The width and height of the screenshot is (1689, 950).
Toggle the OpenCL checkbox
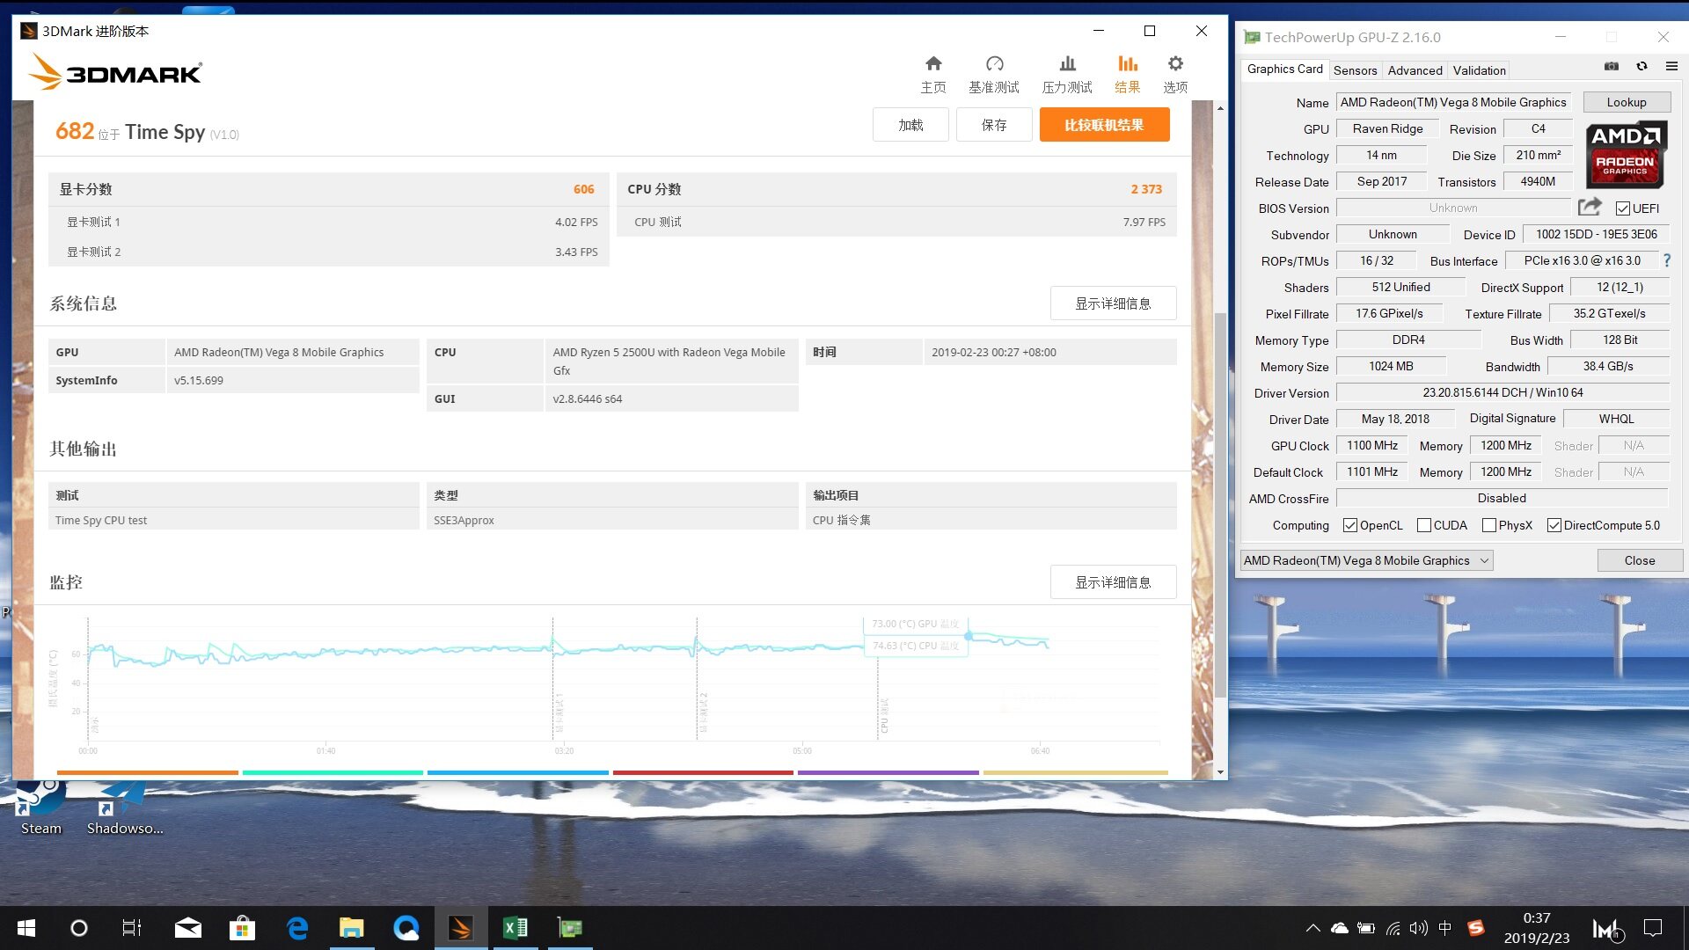pos(1350,525)
